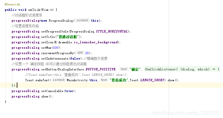The height and width of the screenshot is (118, 223).
Task: Click setButton method name
Action: pyautogui.click(x=49, y=69)
